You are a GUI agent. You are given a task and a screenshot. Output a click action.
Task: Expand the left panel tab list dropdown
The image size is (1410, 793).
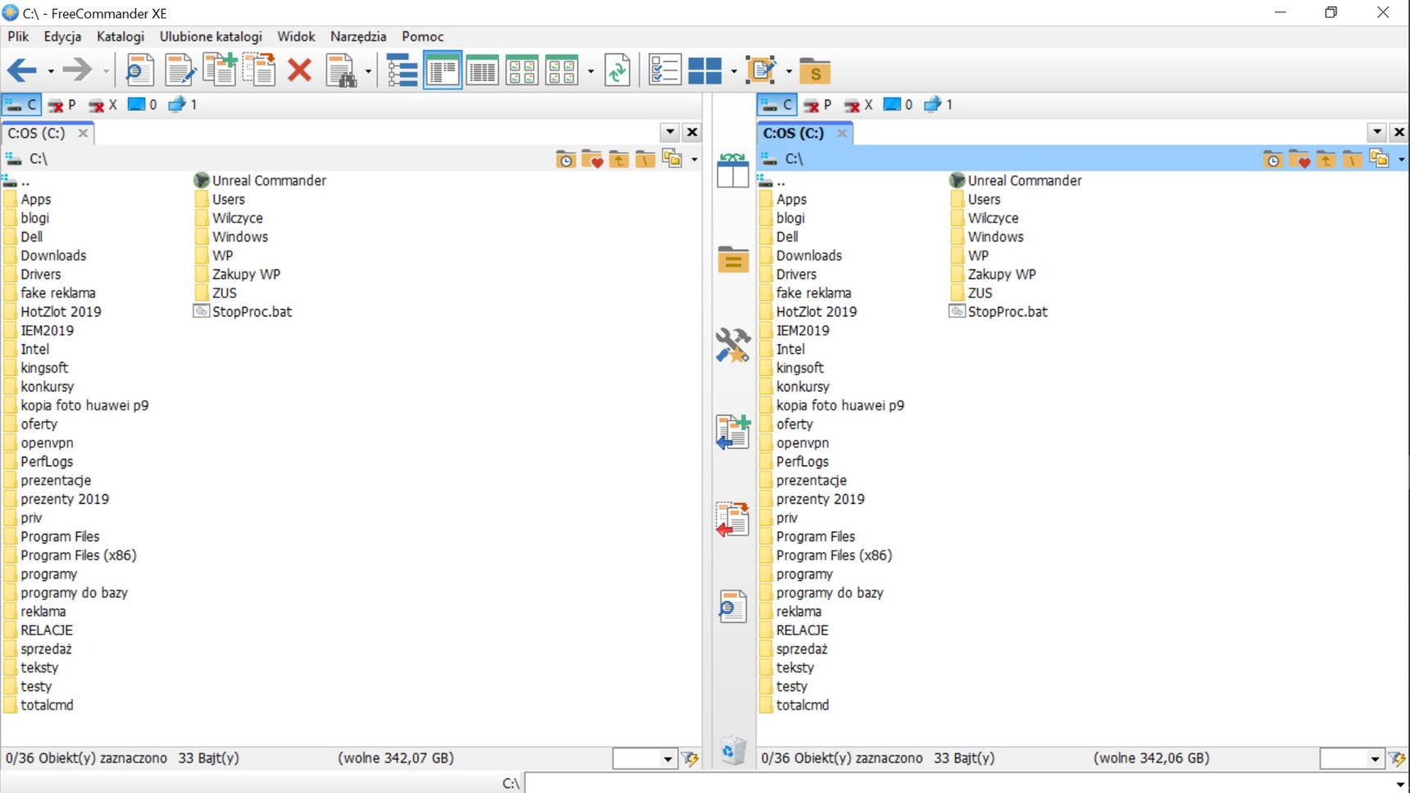click(670, 132)
